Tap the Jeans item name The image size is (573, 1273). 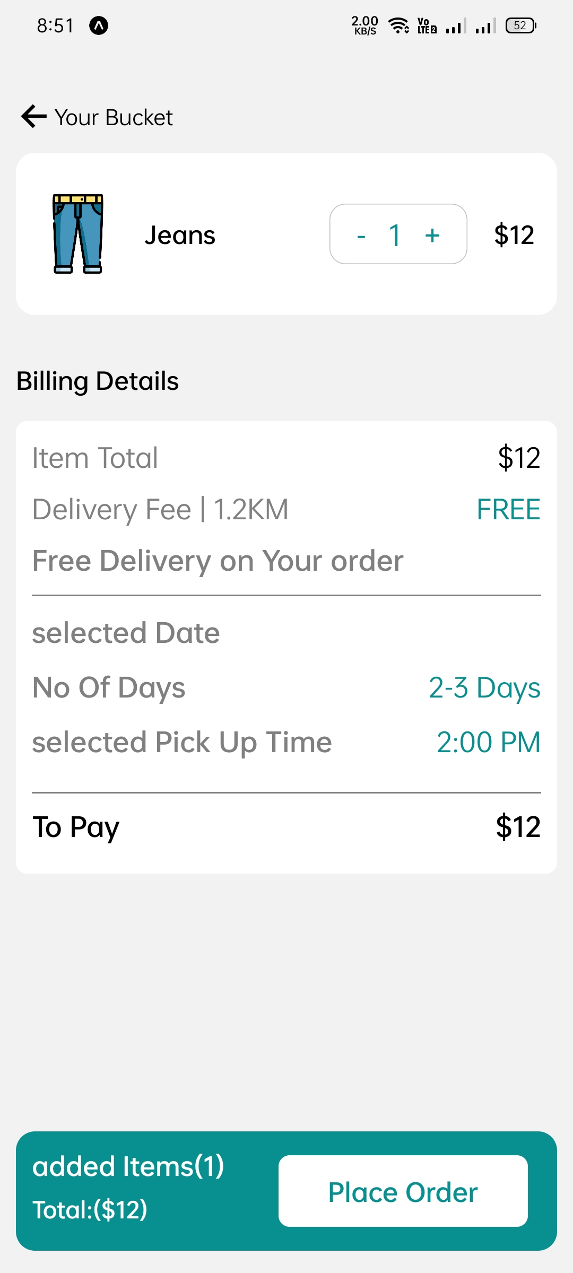tap(180, 235)
